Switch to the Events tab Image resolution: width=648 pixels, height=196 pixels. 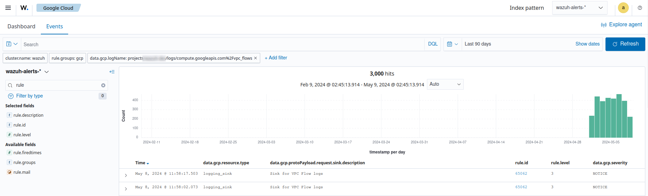coord(54,26)
